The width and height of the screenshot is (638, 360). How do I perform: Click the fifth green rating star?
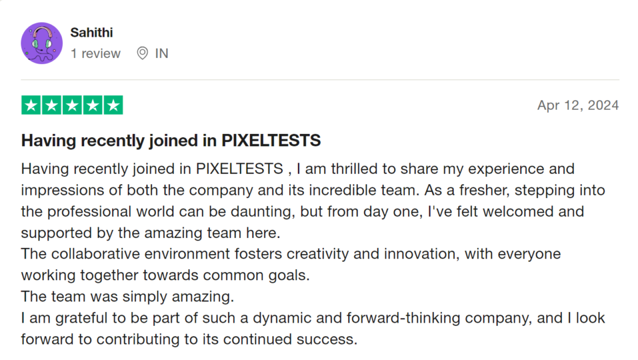(x=113, y=105)
